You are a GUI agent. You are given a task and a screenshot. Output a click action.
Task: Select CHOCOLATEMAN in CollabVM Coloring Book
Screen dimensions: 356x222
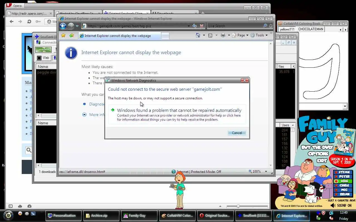point(311,29)
